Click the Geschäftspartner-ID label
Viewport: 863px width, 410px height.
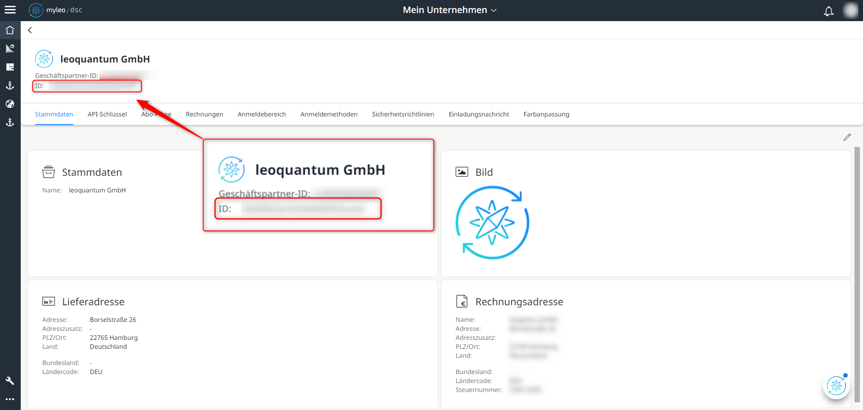[67, 76]
